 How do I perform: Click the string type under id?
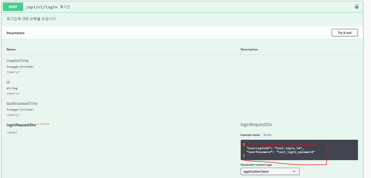coord(12,88)
